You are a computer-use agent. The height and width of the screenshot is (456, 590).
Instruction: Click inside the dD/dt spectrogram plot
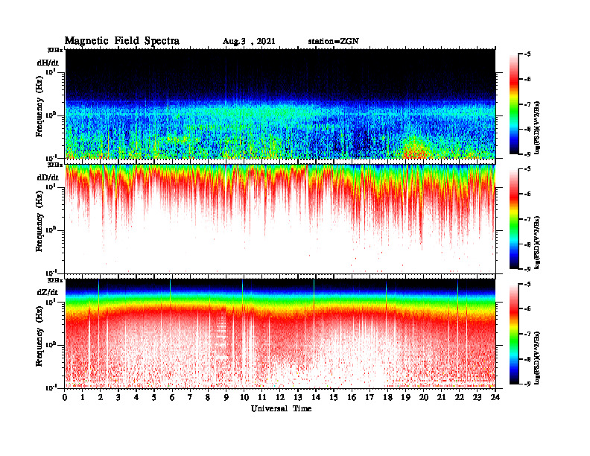(x=280, y=218)
